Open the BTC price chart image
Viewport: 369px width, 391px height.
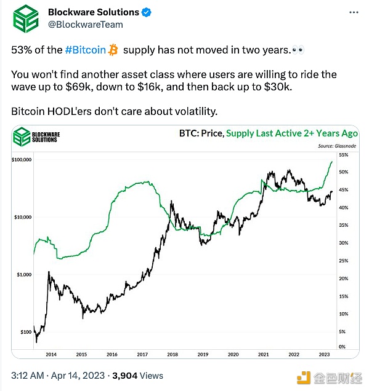185,242
